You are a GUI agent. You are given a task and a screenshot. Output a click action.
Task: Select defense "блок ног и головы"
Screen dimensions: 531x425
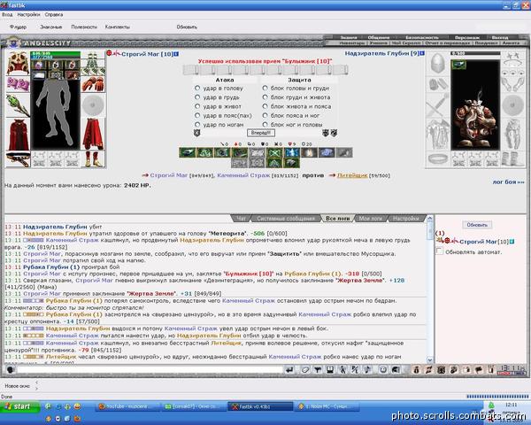click(x=265, y=125)
